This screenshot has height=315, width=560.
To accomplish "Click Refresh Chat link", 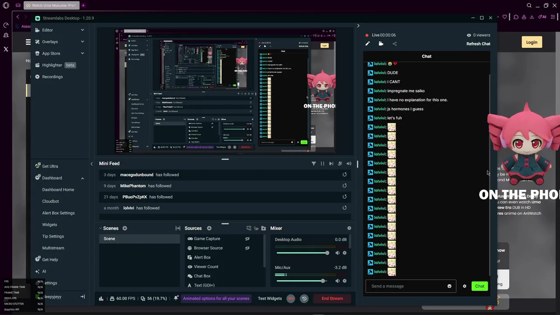I will (478, 44).
